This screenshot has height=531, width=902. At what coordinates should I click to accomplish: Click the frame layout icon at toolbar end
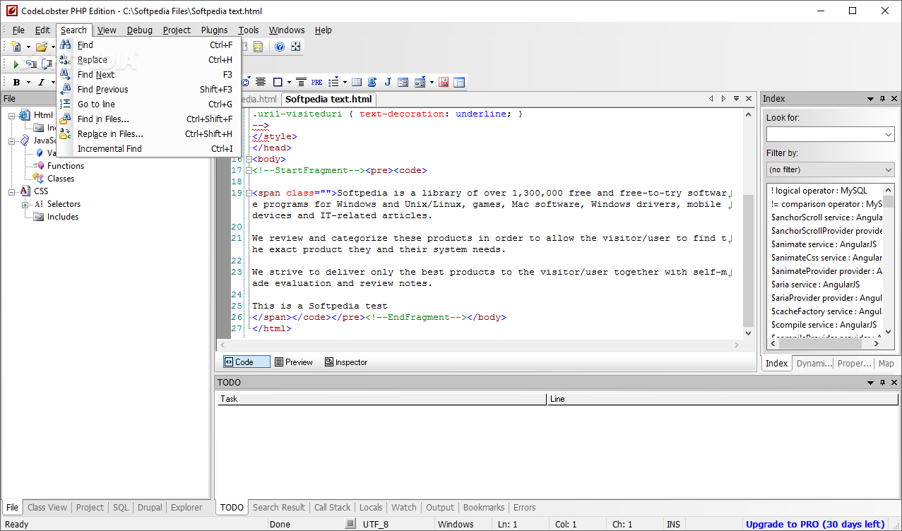click(x=459, y=82)
